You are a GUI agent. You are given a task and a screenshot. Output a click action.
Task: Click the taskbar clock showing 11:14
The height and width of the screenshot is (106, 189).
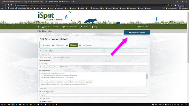[182, 105]
